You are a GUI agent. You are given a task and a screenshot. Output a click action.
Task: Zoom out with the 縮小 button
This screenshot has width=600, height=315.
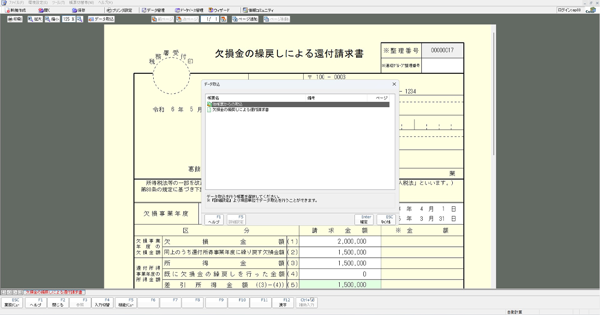pyautogui.click(x=52, y=19)
